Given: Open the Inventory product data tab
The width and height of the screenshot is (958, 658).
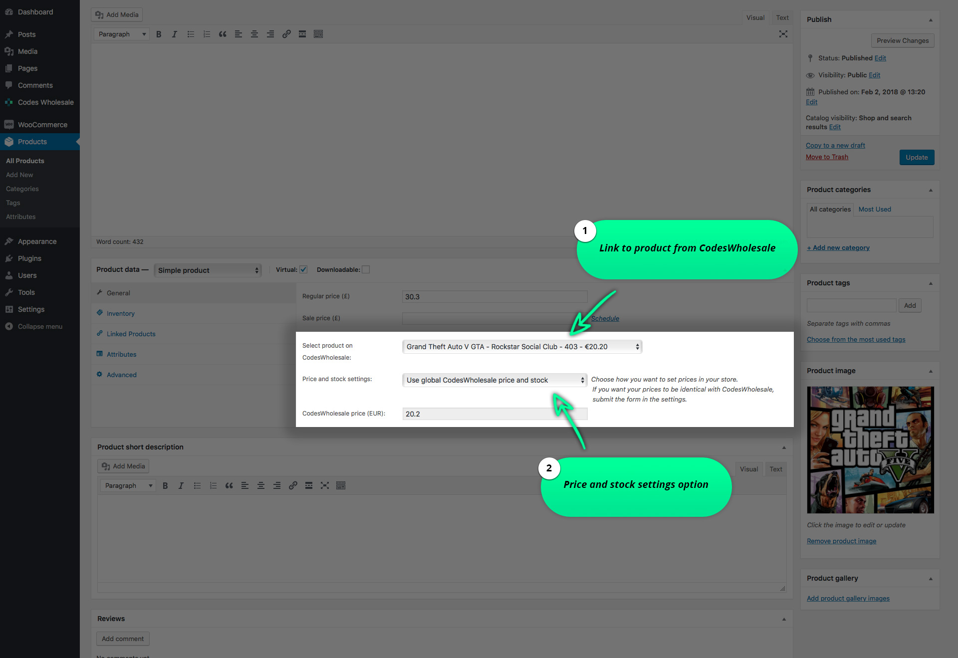Looking at the screenshot, I should click(121, 314).
